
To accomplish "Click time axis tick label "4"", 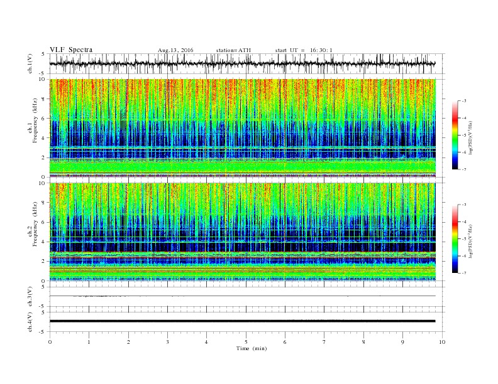I will (x=206, y=342).
